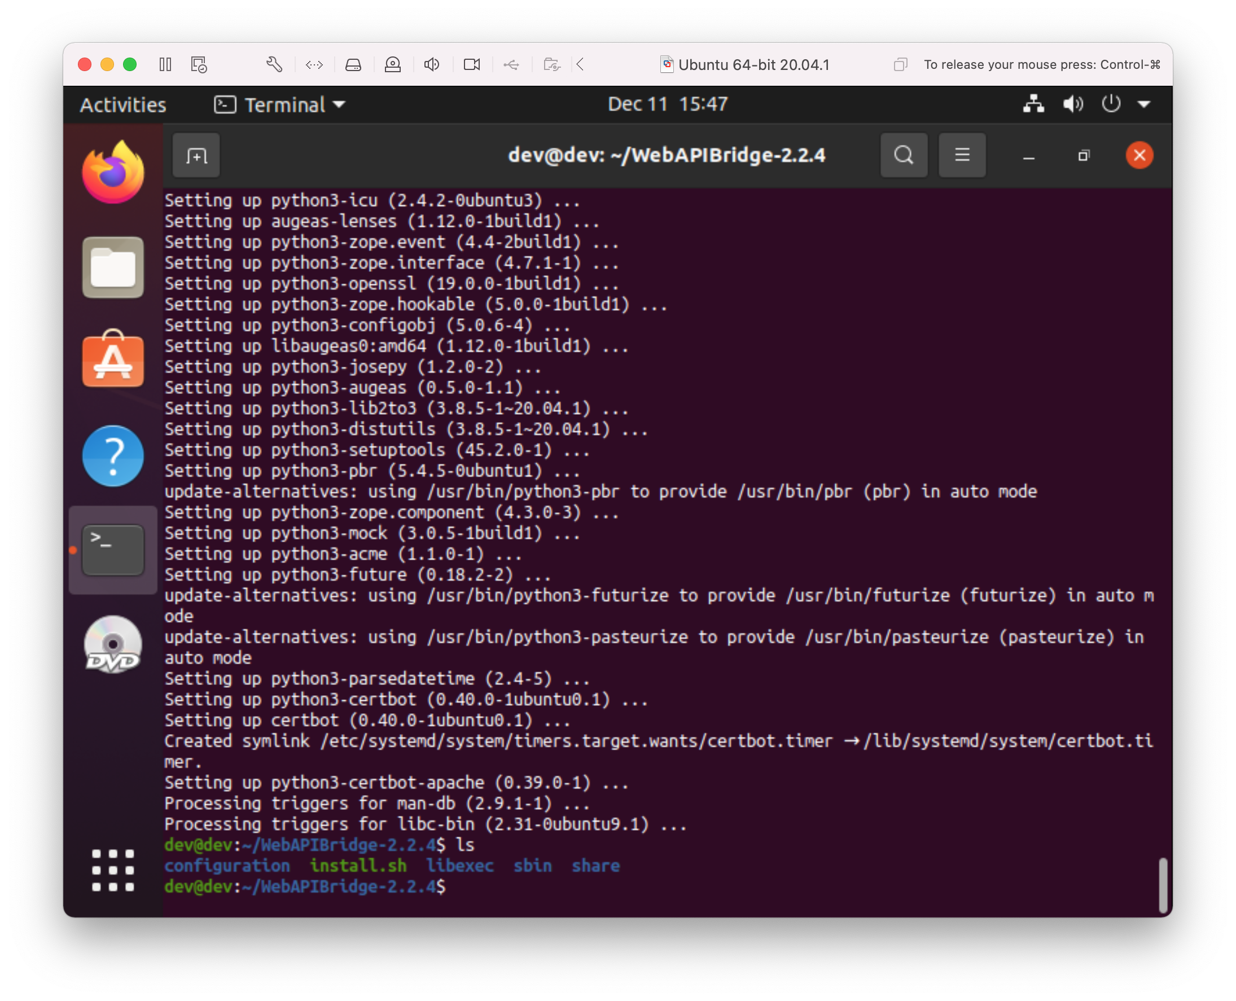
Task: Collapse toolbar with the left chevron
Action: (x=581, y=64)
